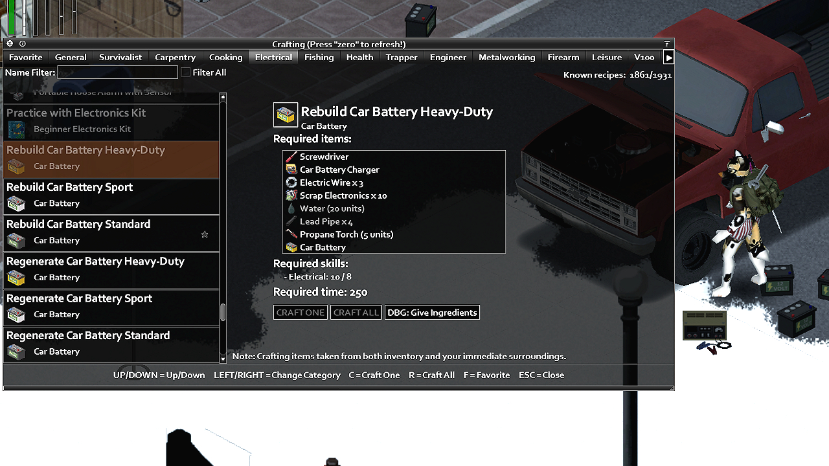The width and height of the screenshot is (829, 466).
Task: Select the Electrical tab
Action: 273,58
